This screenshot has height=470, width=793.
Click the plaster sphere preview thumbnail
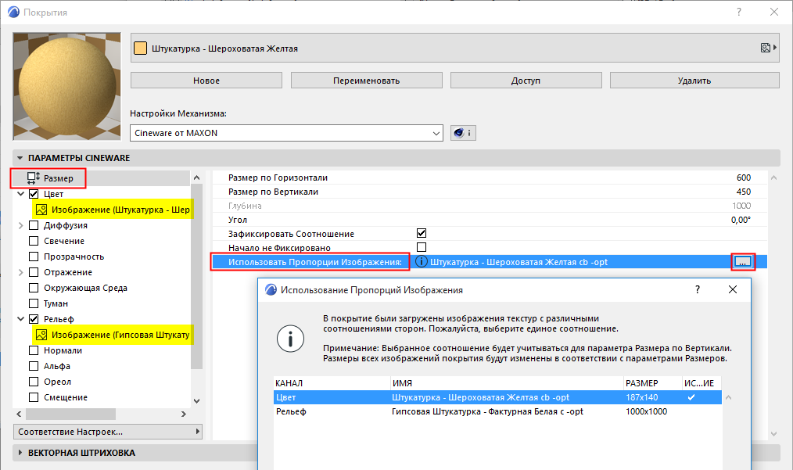click(x=66, y=87)
